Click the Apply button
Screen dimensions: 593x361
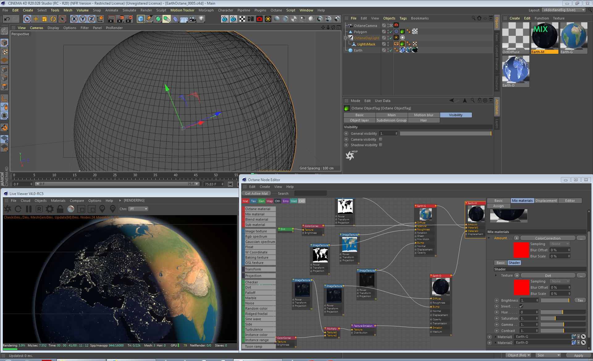578,355
